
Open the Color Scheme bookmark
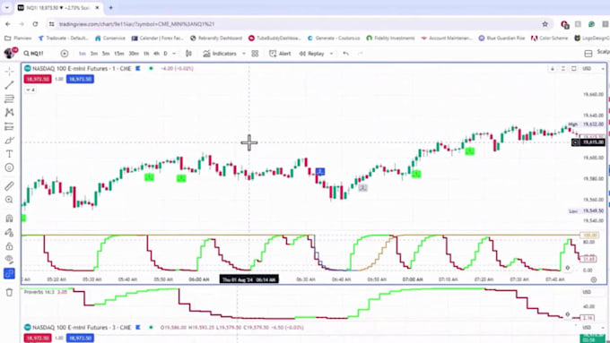tap(549, 39)
